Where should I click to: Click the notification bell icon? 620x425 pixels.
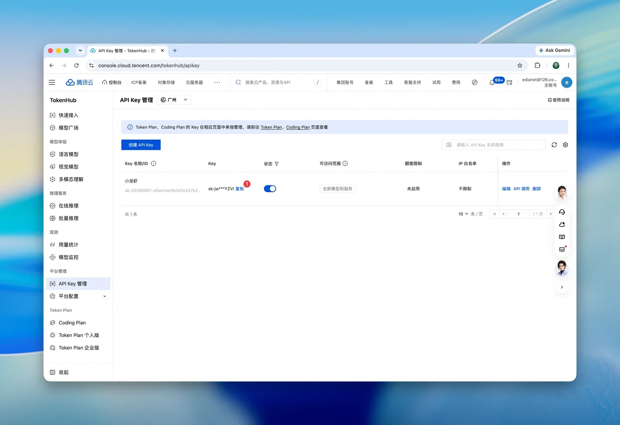[492, 82]
